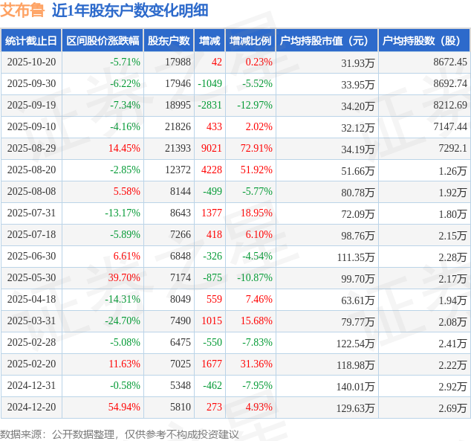Click the date cell 2025-04-18
The width and height of the screenshot is (471, 441).
coord(31,299)
